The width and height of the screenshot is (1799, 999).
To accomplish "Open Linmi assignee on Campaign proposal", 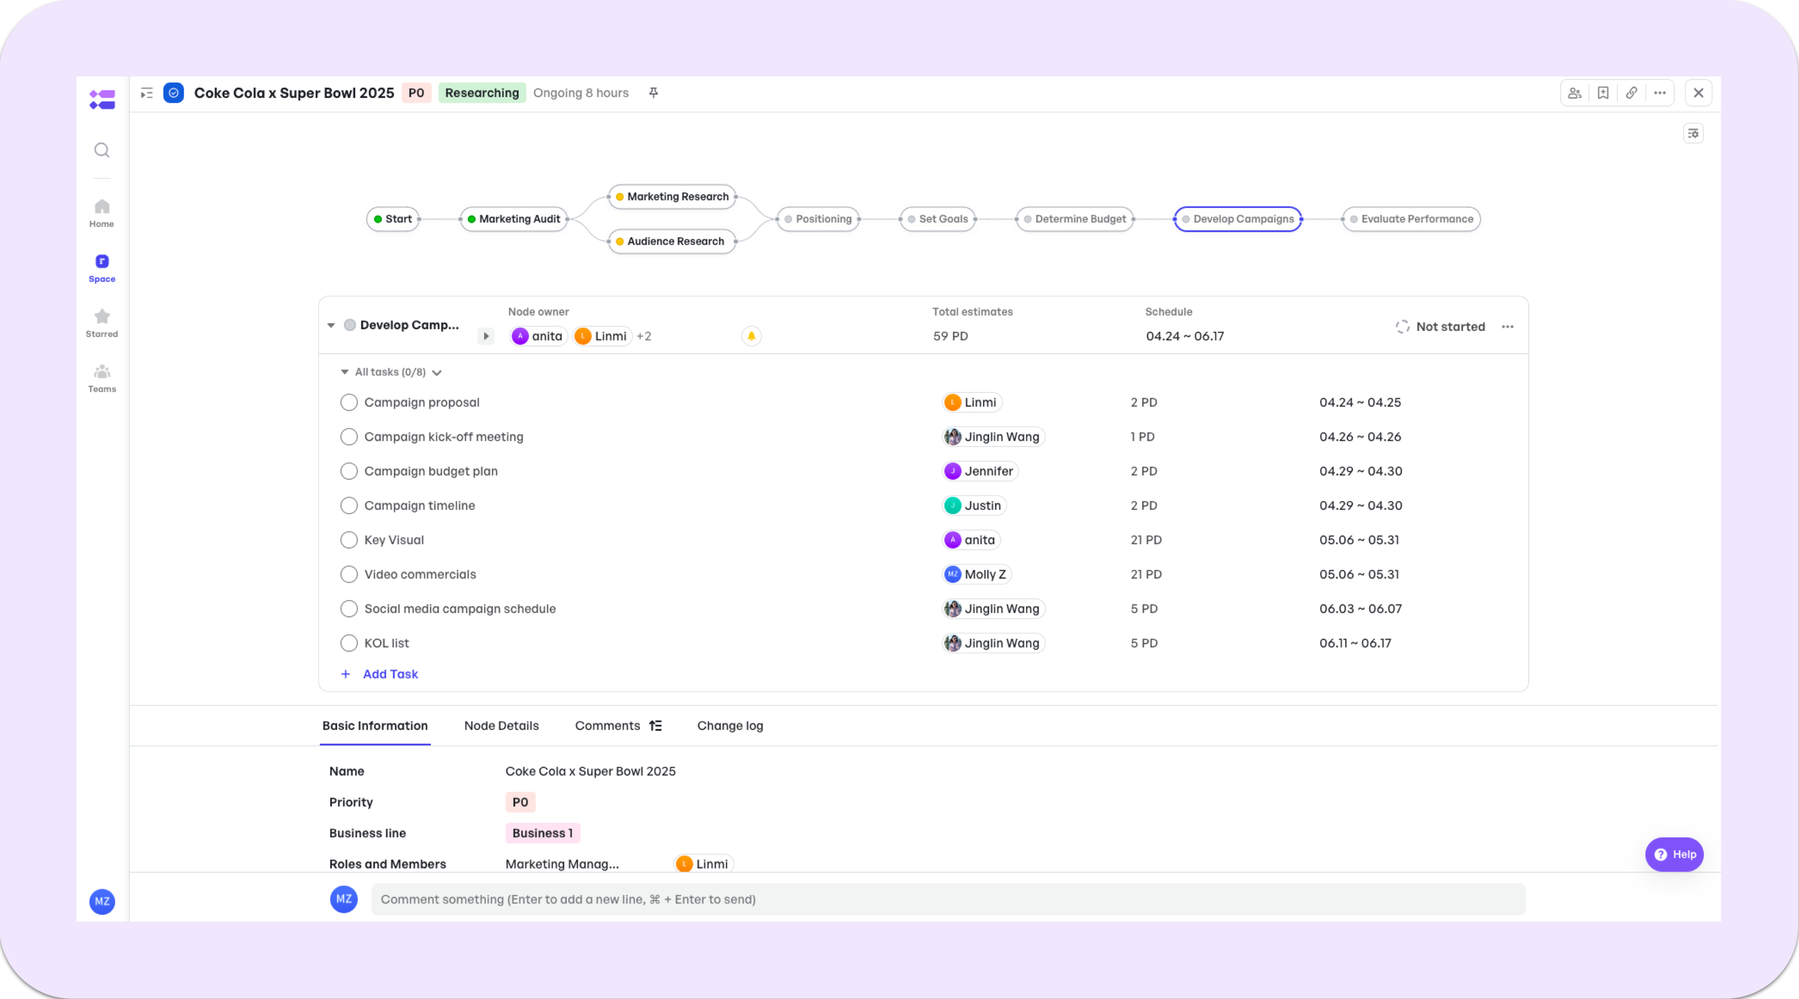I will 972,402.
